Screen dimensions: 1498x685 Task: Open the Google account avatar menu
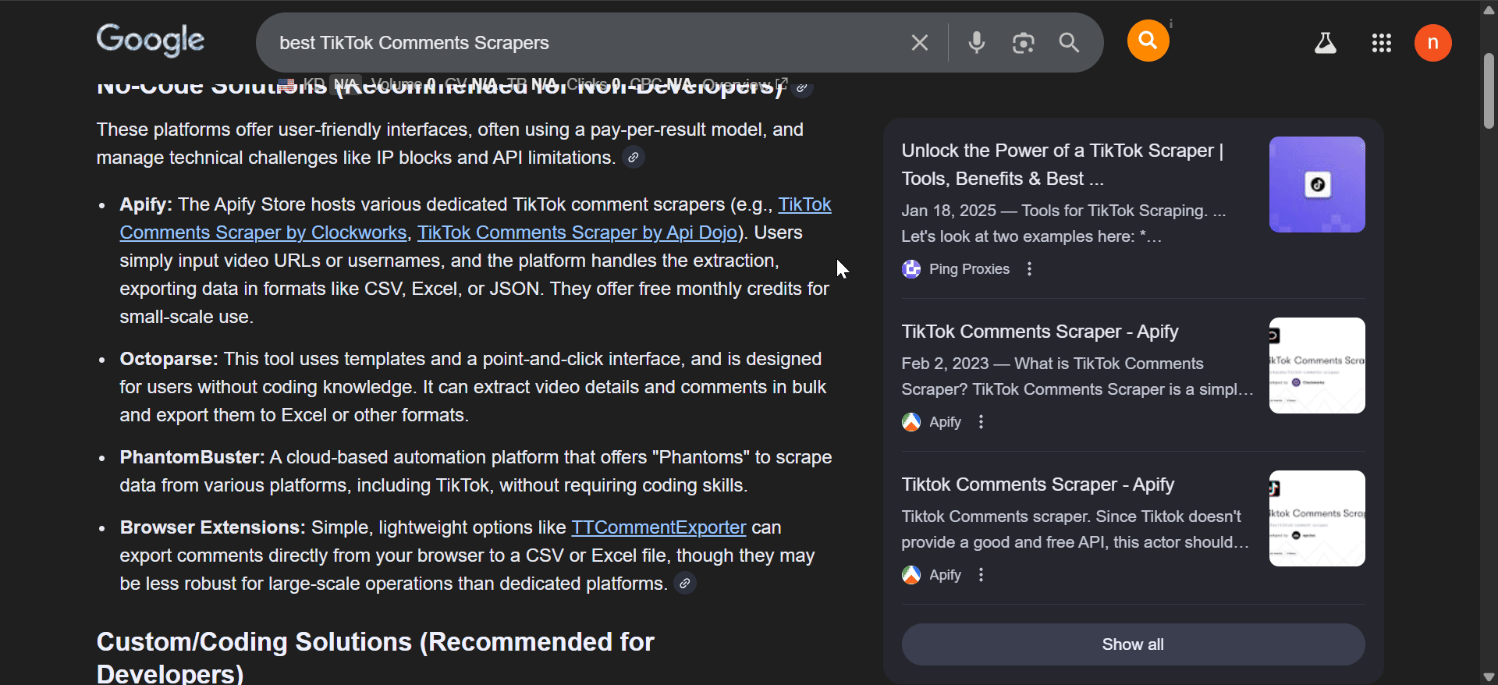click(1432, 43)
